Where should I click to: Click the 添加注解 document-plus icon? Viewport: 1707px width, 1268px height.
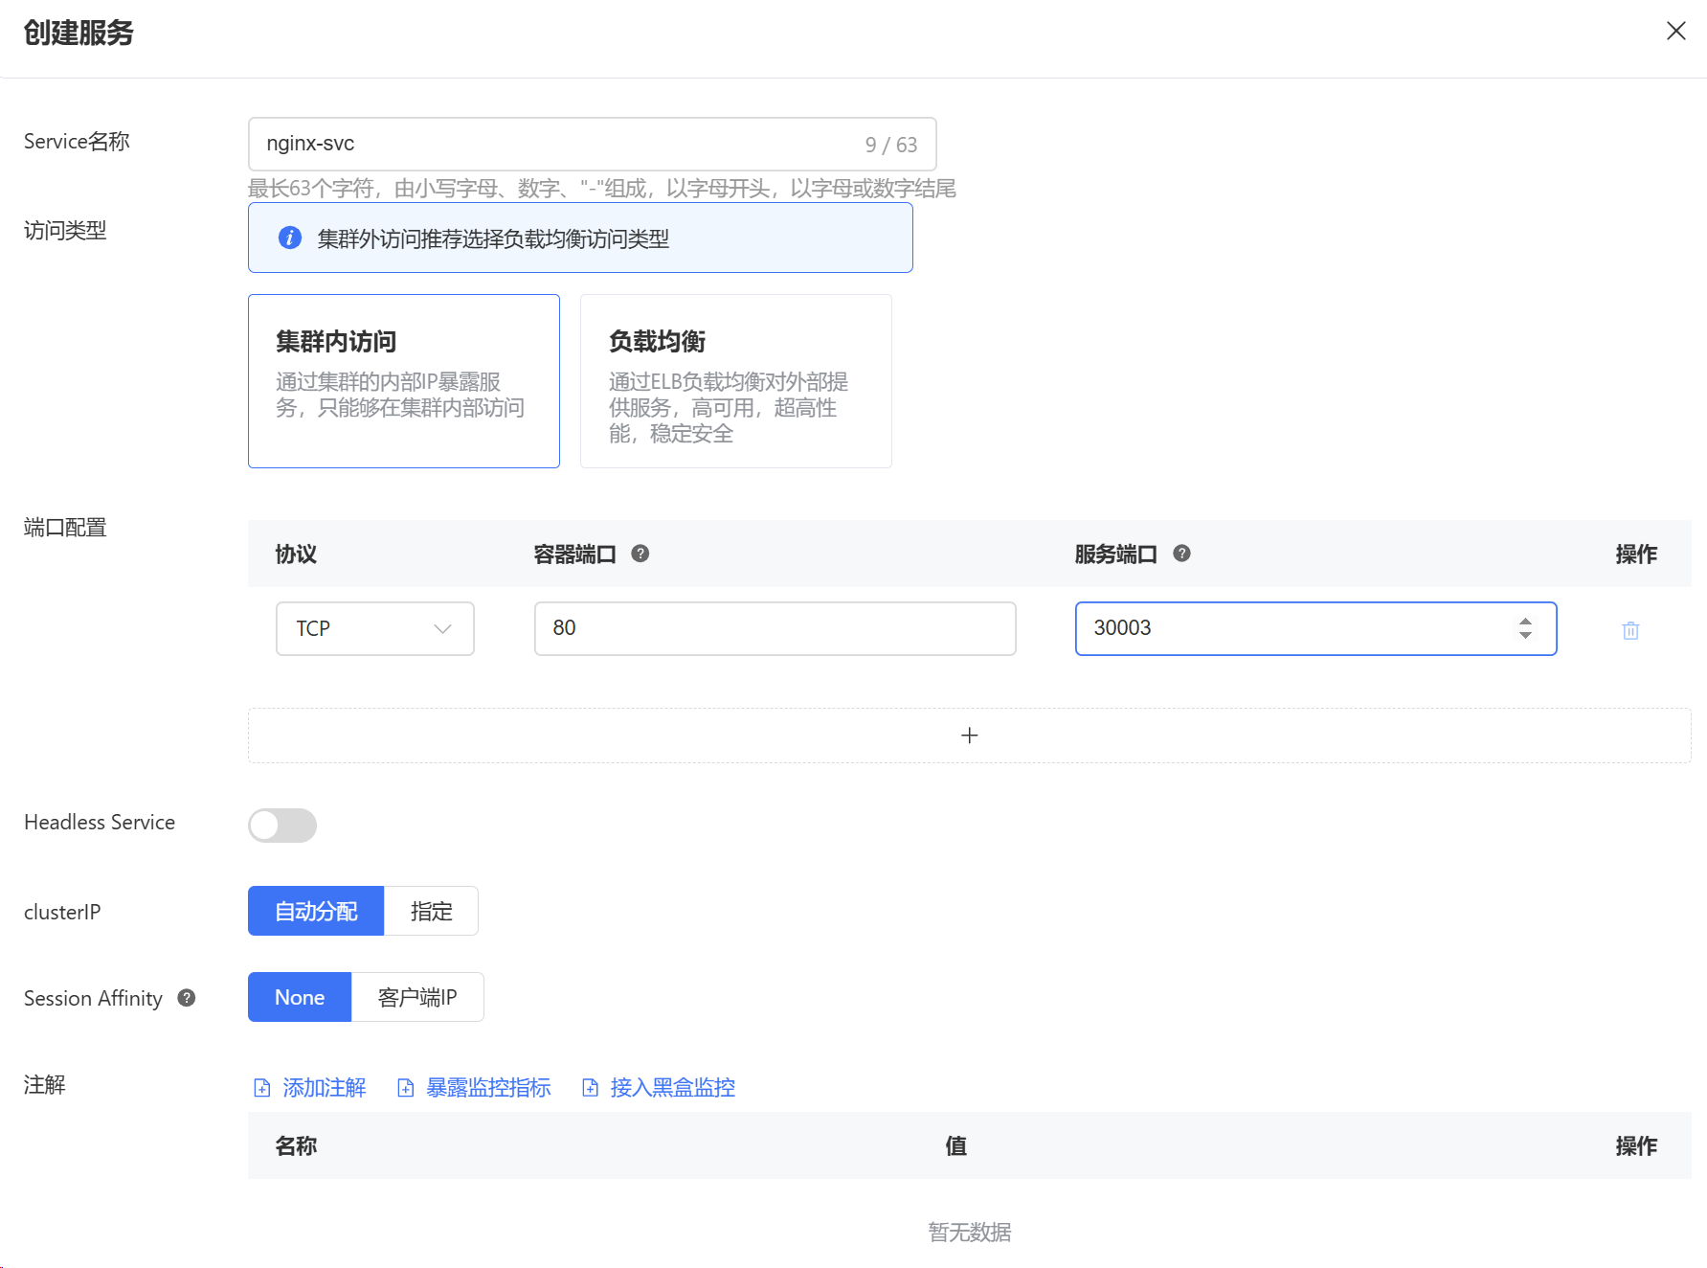261,1088
